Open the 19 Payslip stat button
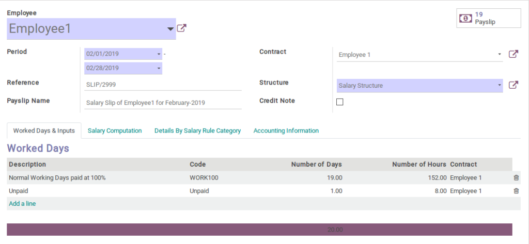Screen dimensions: 529x244 [x=489, y=18]
